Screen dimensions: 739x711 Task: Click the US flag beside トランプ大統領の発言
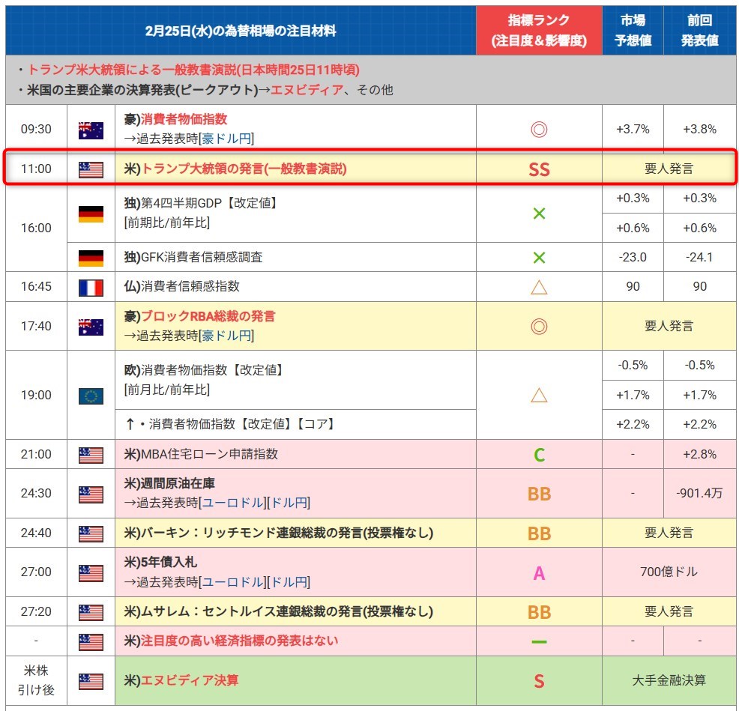point(91,169)
